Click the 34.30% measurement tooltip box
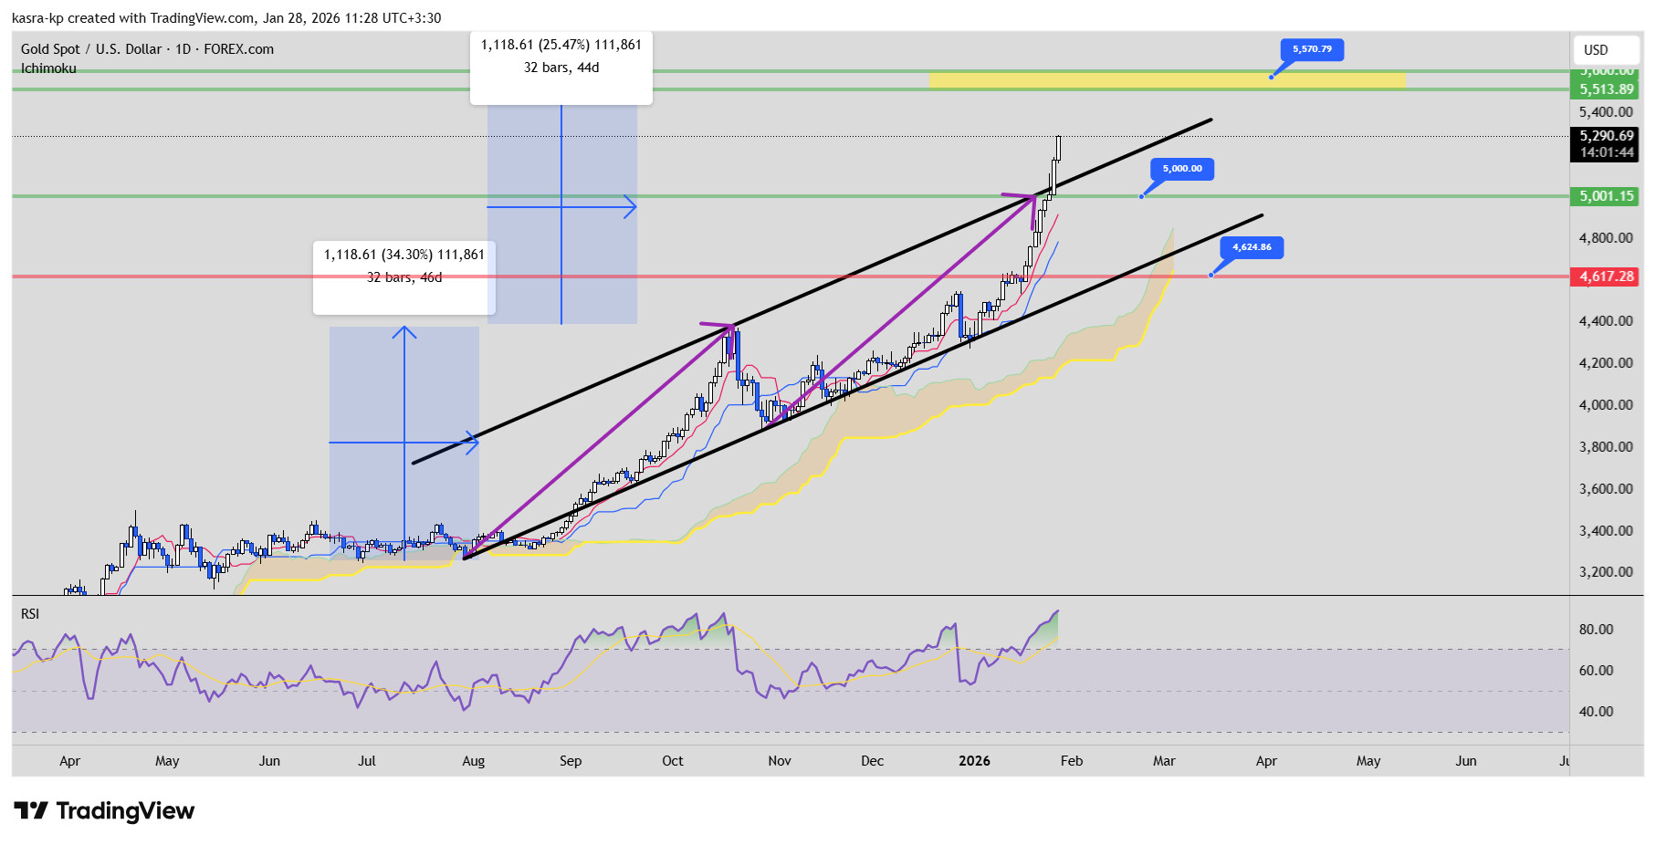This screenshot has height=845, width=1656. click(404, 266)
